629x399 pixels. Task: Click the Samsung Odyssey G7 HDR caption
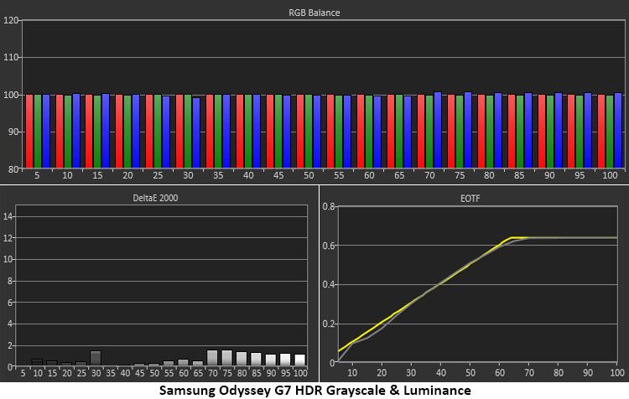314,390
